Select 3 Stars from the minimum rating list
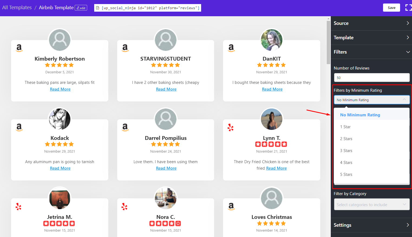 pos(346,150)
